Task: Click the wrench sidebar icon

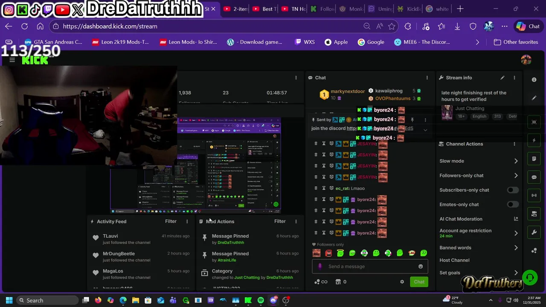Action: pyautogui.click(x=534, y=232)
